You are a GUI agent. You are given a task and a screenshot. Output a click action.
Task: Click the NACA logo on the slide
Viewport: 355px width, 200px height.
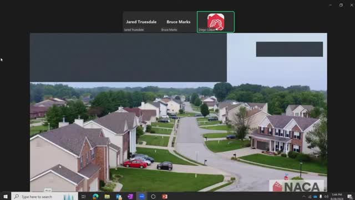297,186
